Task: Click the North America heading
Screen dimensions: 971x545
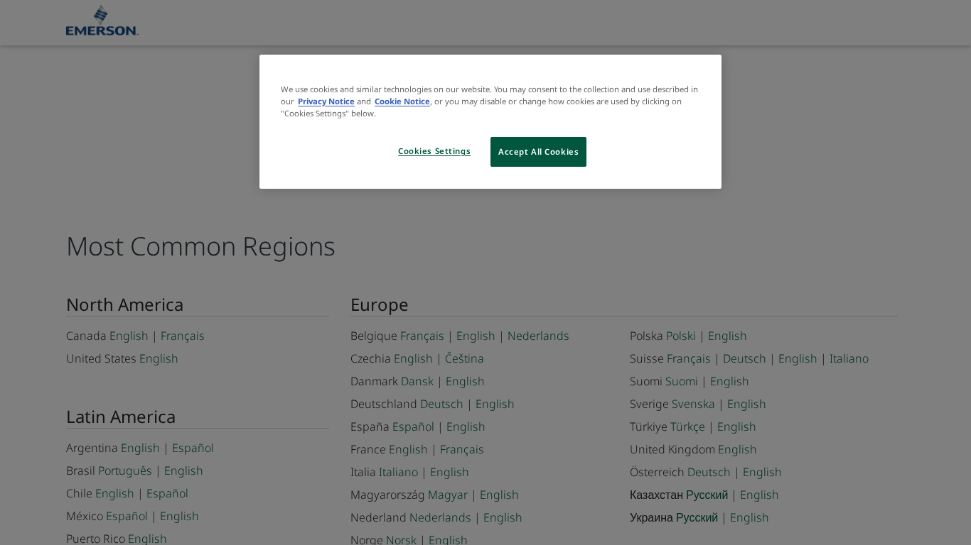Action: point(125,304)
